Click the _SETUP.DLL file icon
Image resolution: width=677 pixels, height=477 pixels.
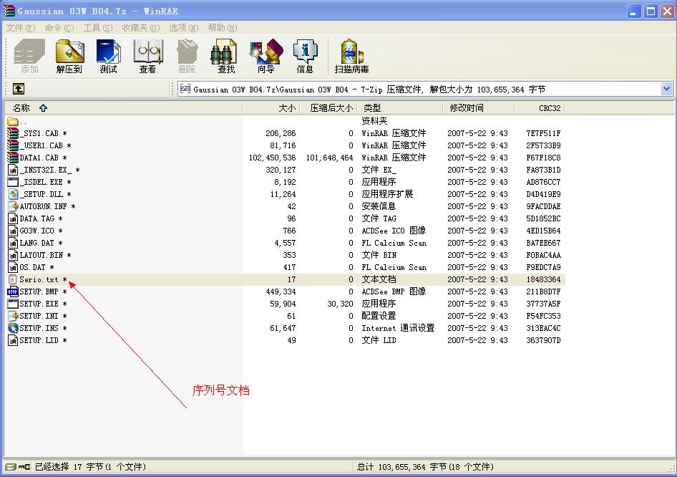[13, 194]
